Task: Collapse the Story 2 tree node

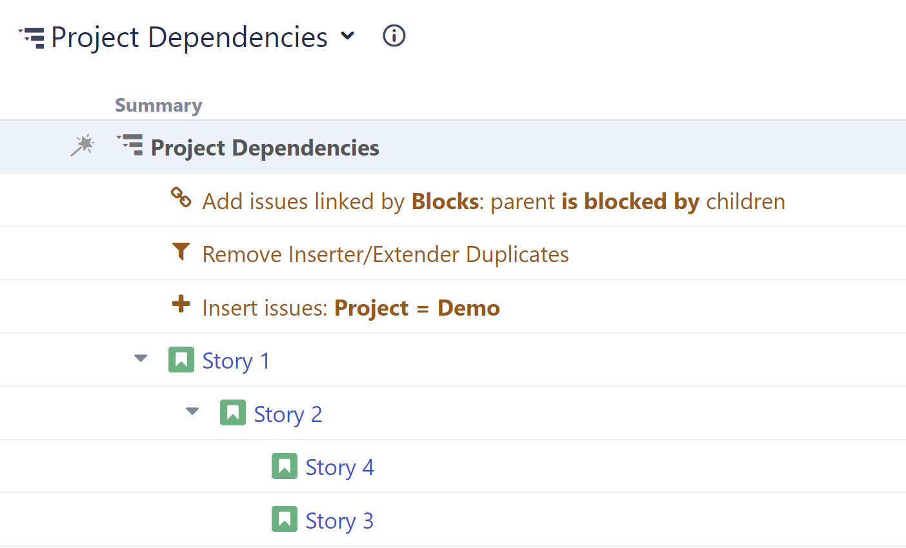Action: pyautogui.click(x=192, y=411)
